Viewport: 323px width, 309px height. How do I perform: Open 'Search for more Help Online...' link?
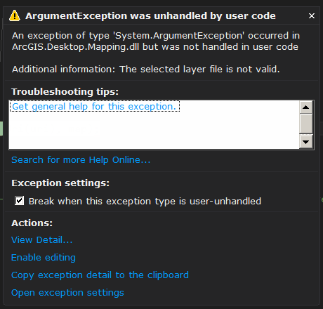pos(81,160)
